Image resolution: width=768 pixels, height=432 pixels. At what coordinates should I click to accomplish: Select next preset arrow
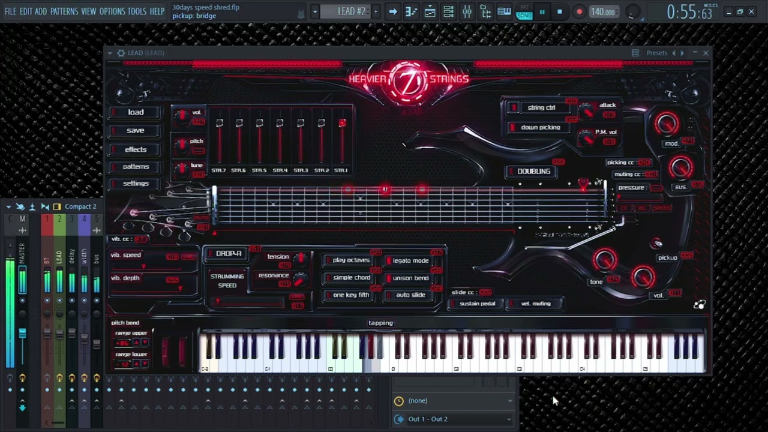[682, 53]
